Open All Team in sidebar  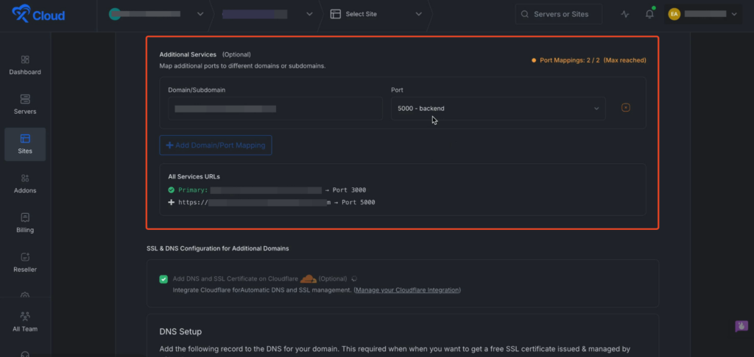tap(25, 322)
